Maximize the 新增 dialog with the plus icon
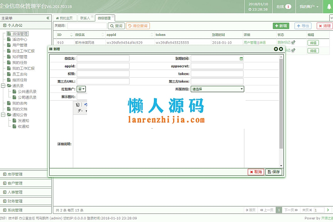This screenshot has width=333, height=222. coord(276,49)
